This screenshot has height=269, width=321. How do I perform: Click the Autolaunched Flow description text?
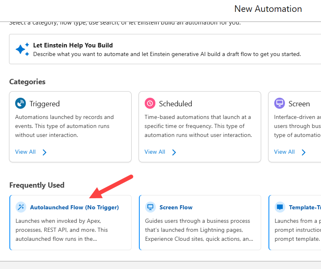61,230
